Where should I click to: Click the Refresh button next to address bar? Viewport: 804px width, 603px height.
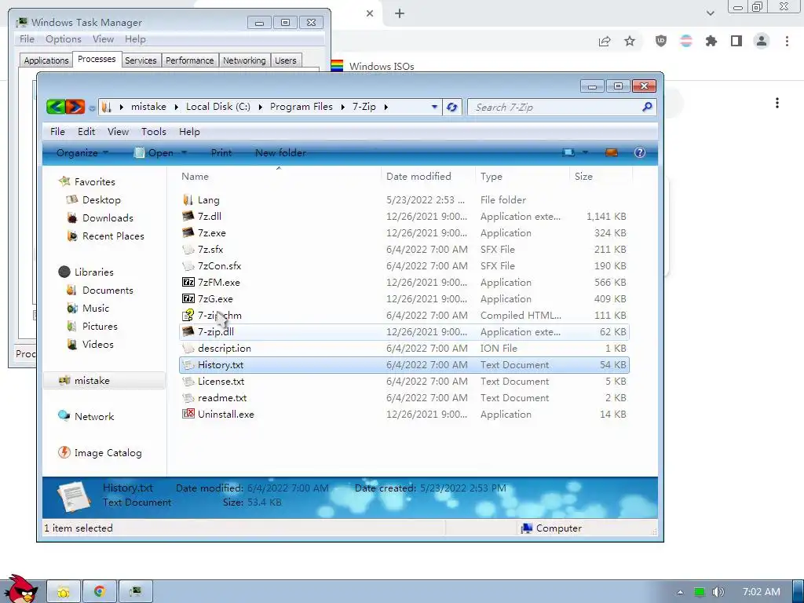pyautogui.click(x=451, y=107)
